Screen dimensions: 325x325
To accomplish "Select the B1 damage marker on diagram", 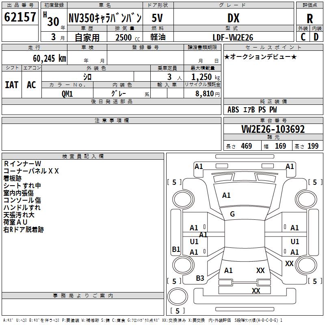I will tap(176, 249).
